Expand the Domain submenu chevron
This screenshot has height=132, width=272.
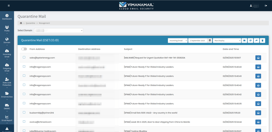[x=7, y=45]
